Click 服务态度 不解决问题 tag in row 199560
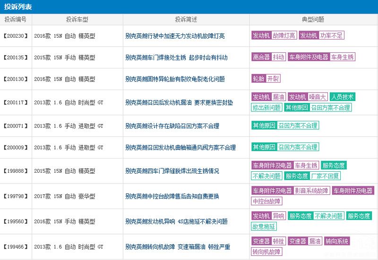The width and height of the screenshot is (378, 260). [x=316, y=216]
